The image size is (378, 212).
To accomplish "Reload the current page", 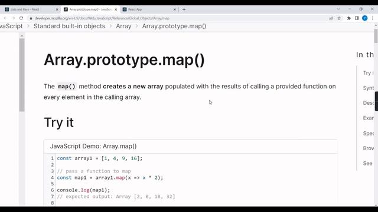I will pyautogui.click(x=21, y=18).
